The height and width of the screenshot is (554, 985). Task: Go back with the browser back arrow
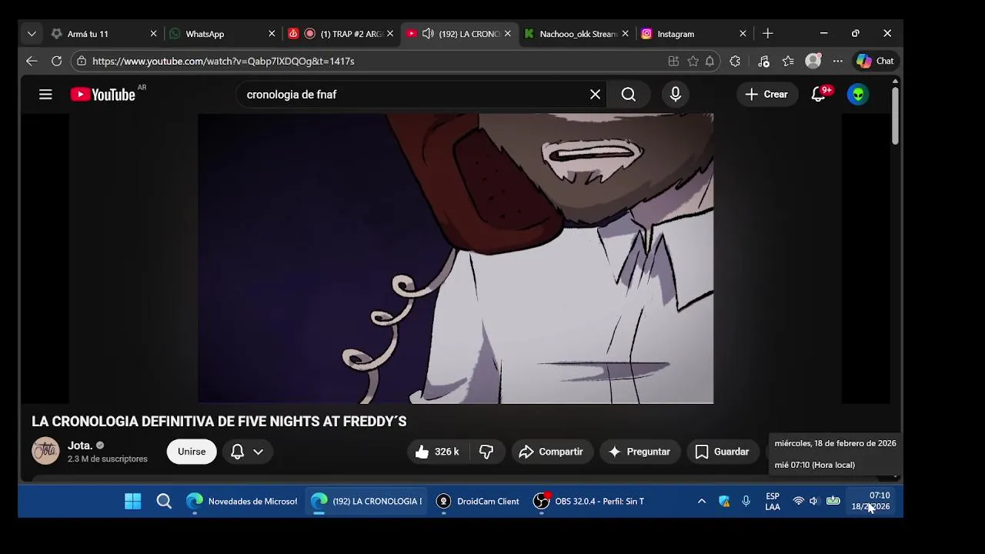point(32,61)
